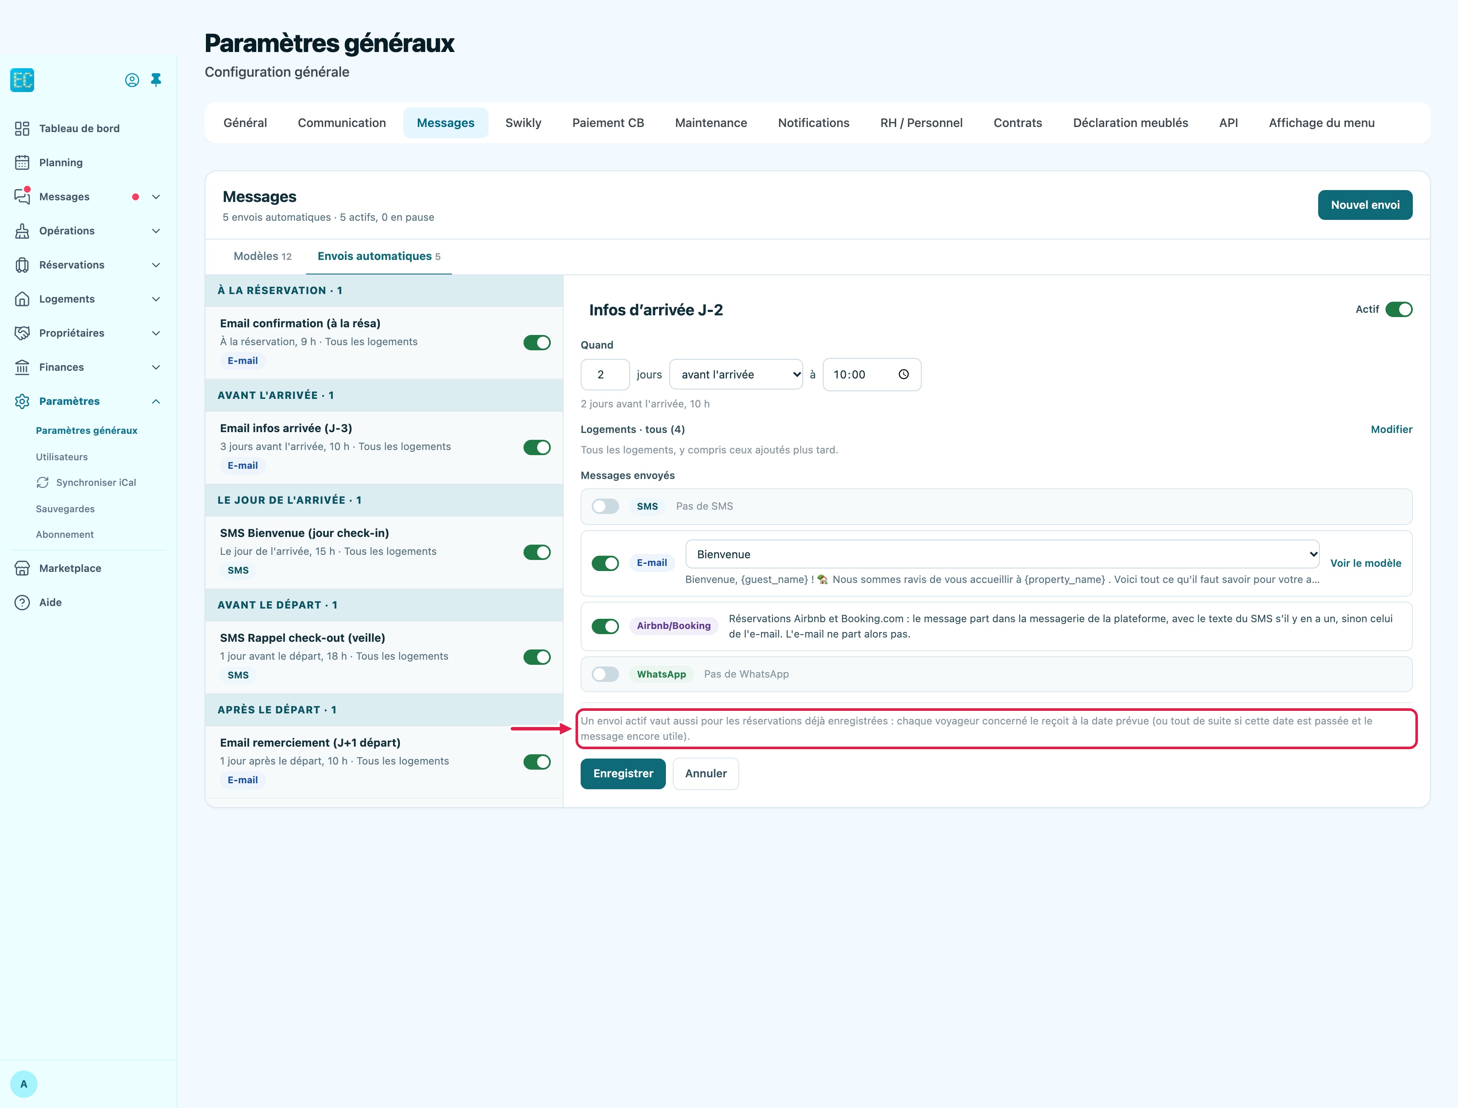Disable the Email remerciement (J+1 départ) toggle
The height and width of the screenshot is (1108, 1458).
(537, 762)
